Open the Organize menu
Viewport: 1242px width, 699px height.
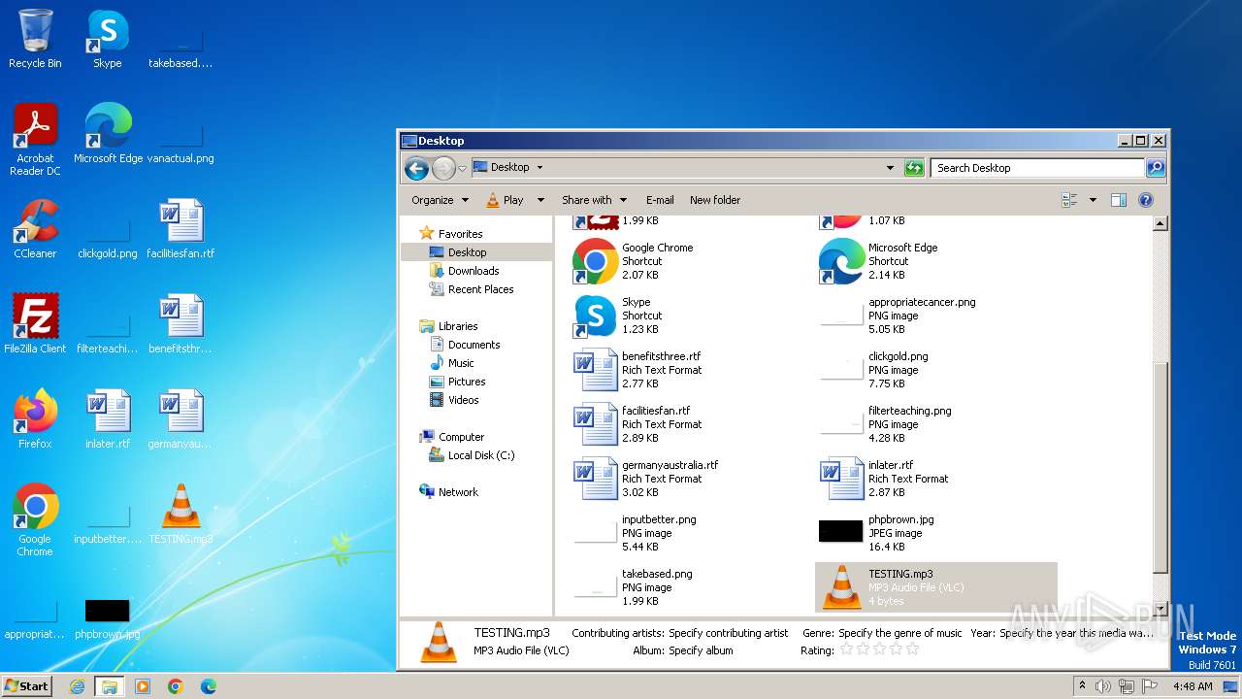pyautogui.click(x=440, y=200)
